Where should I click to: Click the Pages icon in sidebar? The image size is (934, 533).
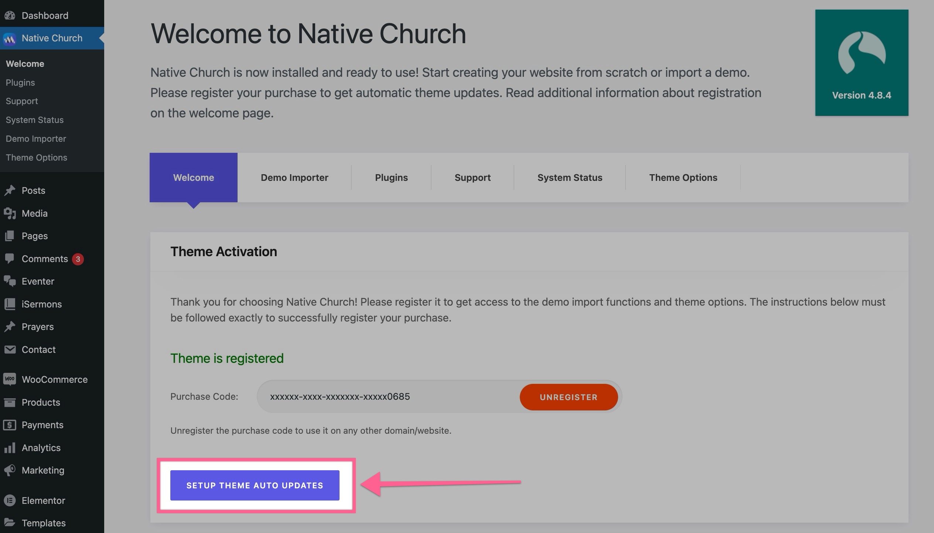[x=10, y=236]
